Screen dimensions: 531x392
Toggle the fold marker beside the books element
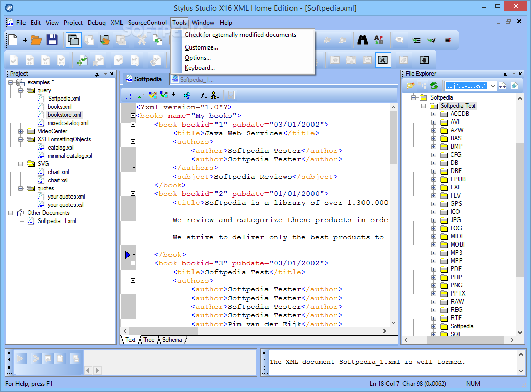pyautogui.click(x=133, y=116)
